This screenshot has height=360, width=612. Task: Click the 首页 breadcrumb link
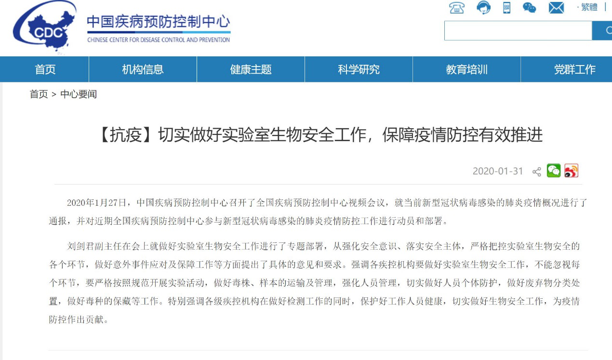click(39, 94)
